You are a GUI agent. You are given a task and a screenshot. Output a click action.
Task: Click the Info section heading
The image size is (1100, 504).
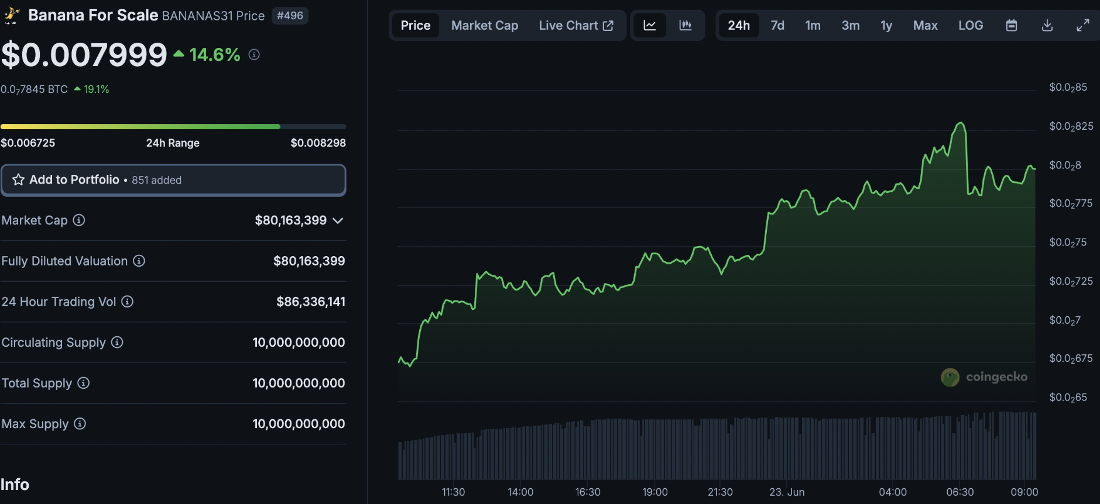15,484
